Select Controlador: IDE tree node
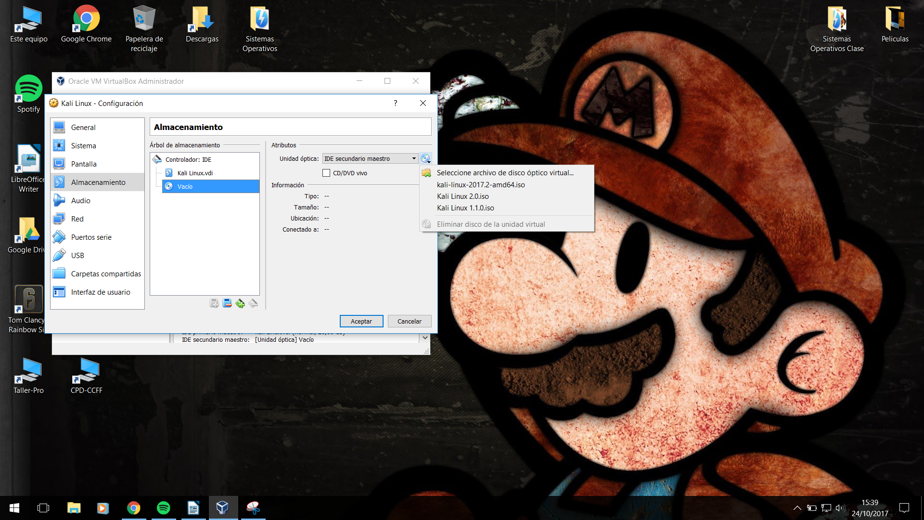This screenshot has height=520, width=924. point(188,159)
